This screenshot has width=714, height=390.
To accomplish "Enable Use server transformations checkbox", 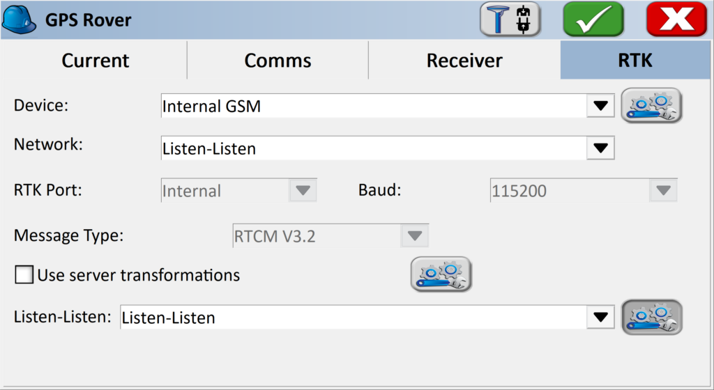I will pos(24,275).
